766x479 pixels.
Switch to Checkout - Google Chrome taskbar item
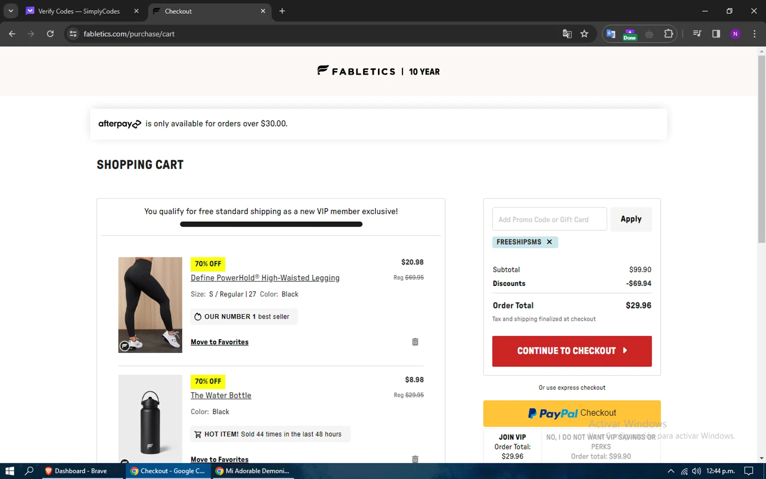[167, 471]
